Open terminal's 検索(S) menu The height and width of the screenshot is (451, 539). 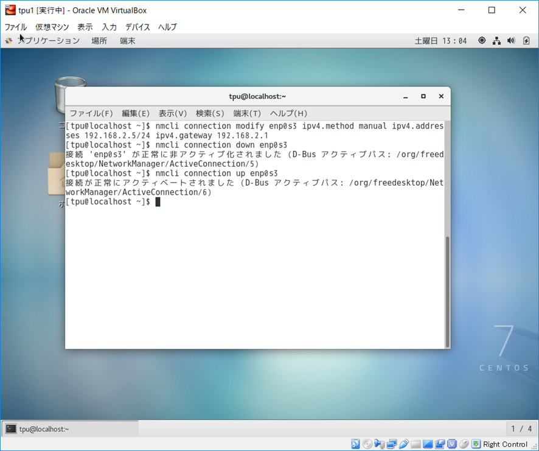(x=210, y=113)
